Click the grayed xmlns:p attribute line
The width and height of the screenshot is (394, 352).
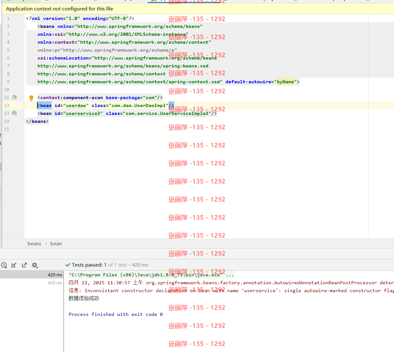pyautogui.click(x=107, y=50)
